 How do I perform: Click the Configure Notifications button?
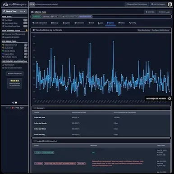160,30
